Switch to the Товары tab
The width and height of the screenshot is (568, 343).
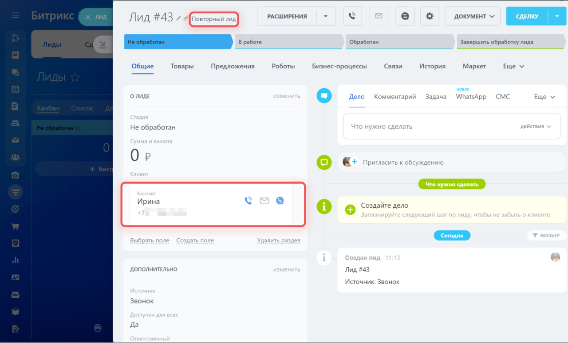pos(182,66)
